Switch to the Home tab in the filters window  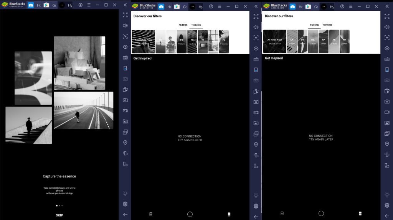tap(292, 7)
